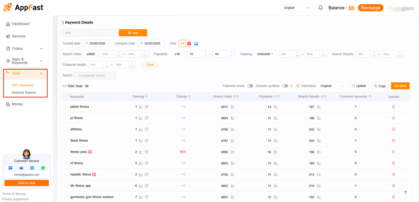Open search results chart for nf fitness
The image size is (419, 202).
[x=319, y=163]
